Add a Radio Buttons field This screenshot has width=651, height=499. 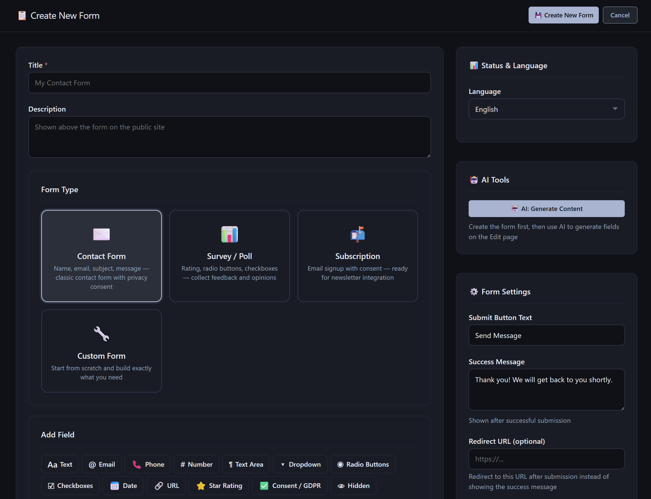(x=363, y=464)
